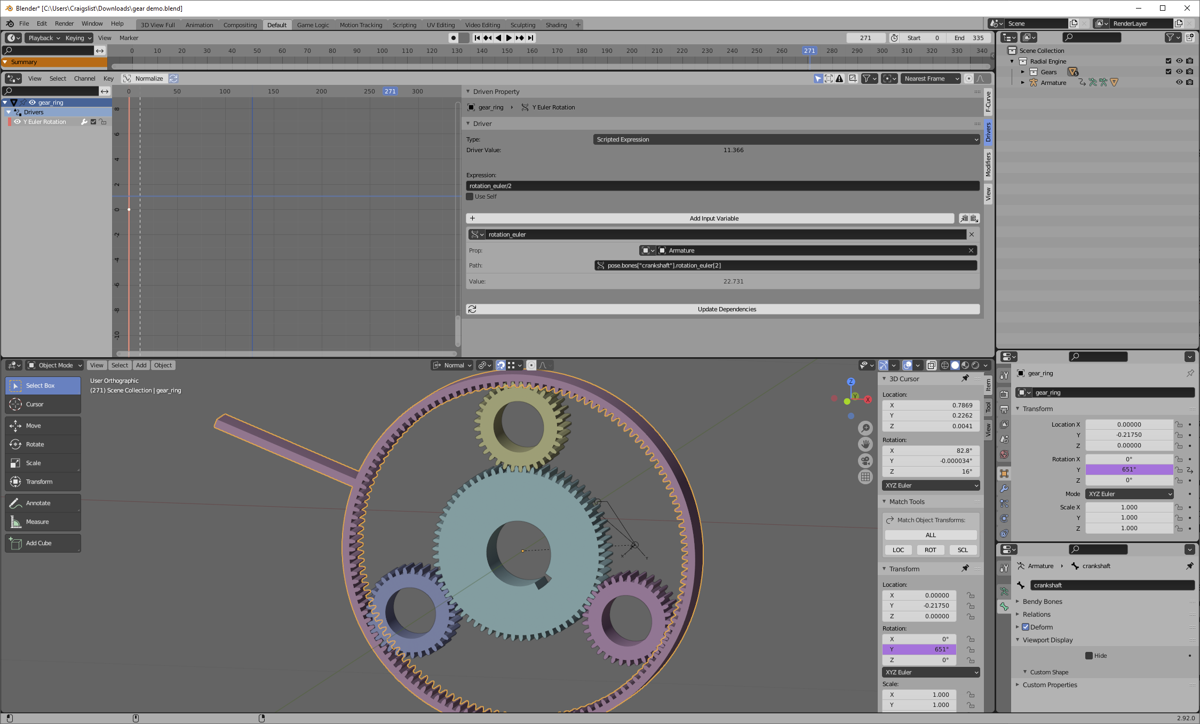Image resolution: width=1200 pixels, height=724 pixels.
Task: Click the Add Input Variable button
Action: coord(710,218)
